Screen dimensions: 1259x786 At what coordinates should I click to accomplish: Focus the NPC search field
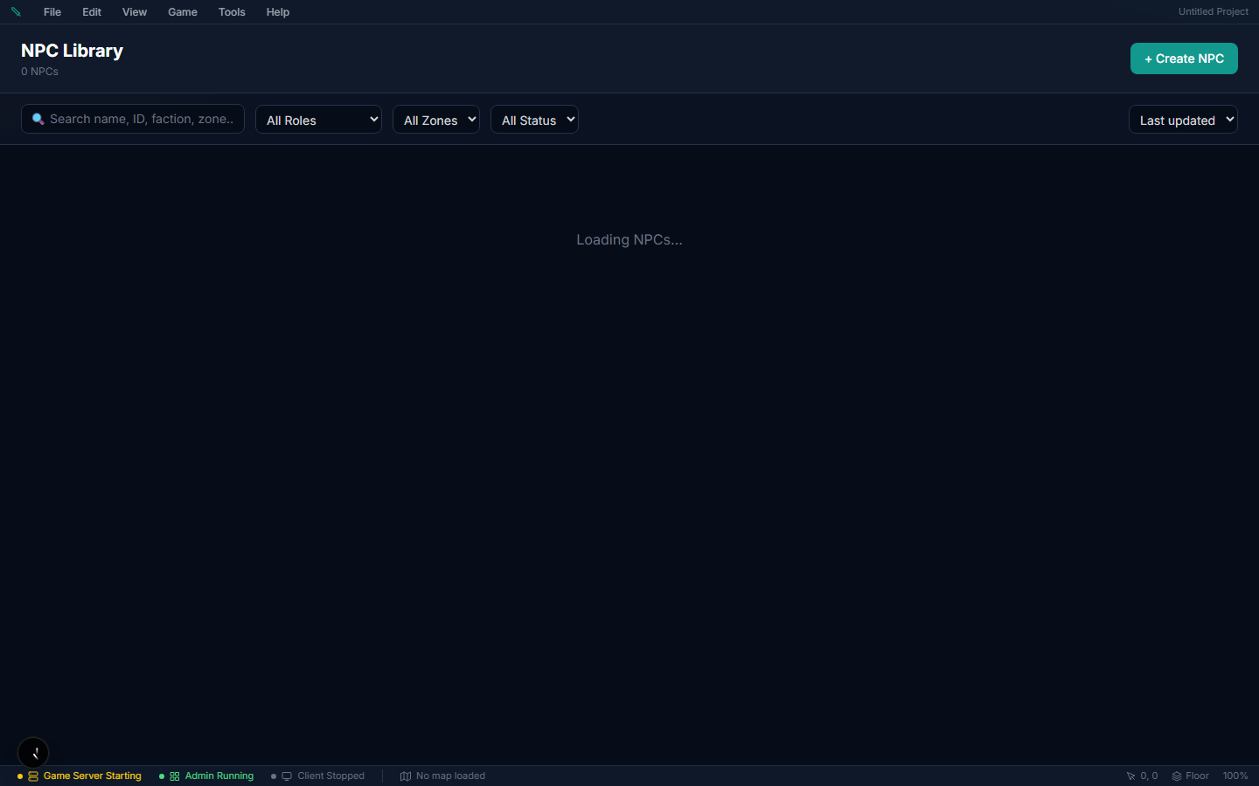pyautogui.click(x=133, y=119)
